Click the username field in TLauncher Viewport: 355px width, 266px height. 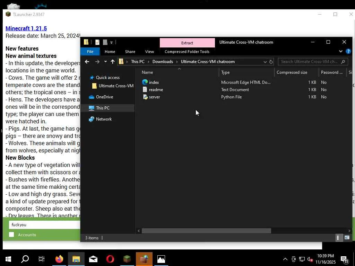(x=44, y=224)
